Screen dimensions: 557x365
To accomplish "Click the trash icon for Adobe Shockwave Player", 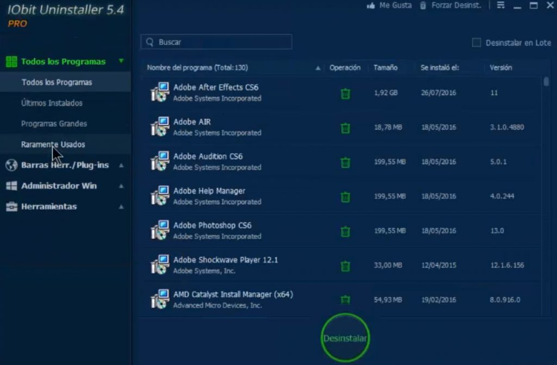I will tap(345, 266).
